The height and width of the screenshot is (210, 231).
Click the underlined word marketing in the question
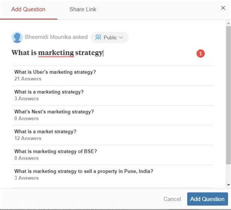56,53
